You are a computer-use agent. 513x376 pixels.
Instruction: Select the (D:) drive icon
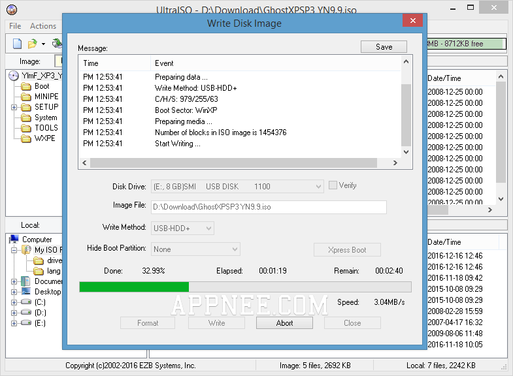tap(26, 313)
